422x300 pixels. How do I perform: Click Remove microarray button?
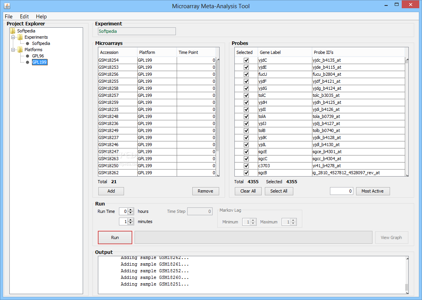(x=206, y=191)
